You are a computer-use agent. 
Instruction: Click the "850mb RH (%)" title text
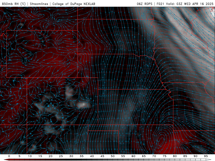[x=14, y=4]
